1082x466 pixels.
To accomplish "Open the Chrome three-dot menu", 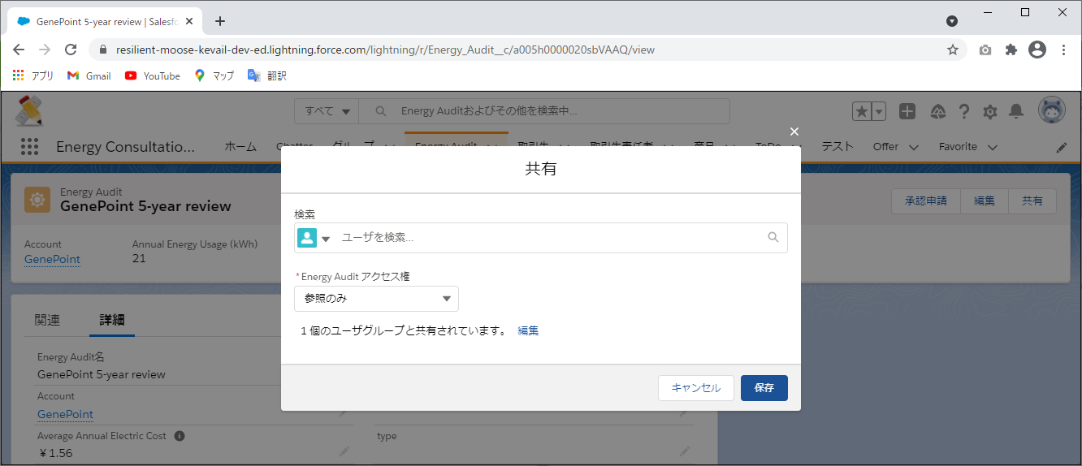I will tap(1064, 50).
